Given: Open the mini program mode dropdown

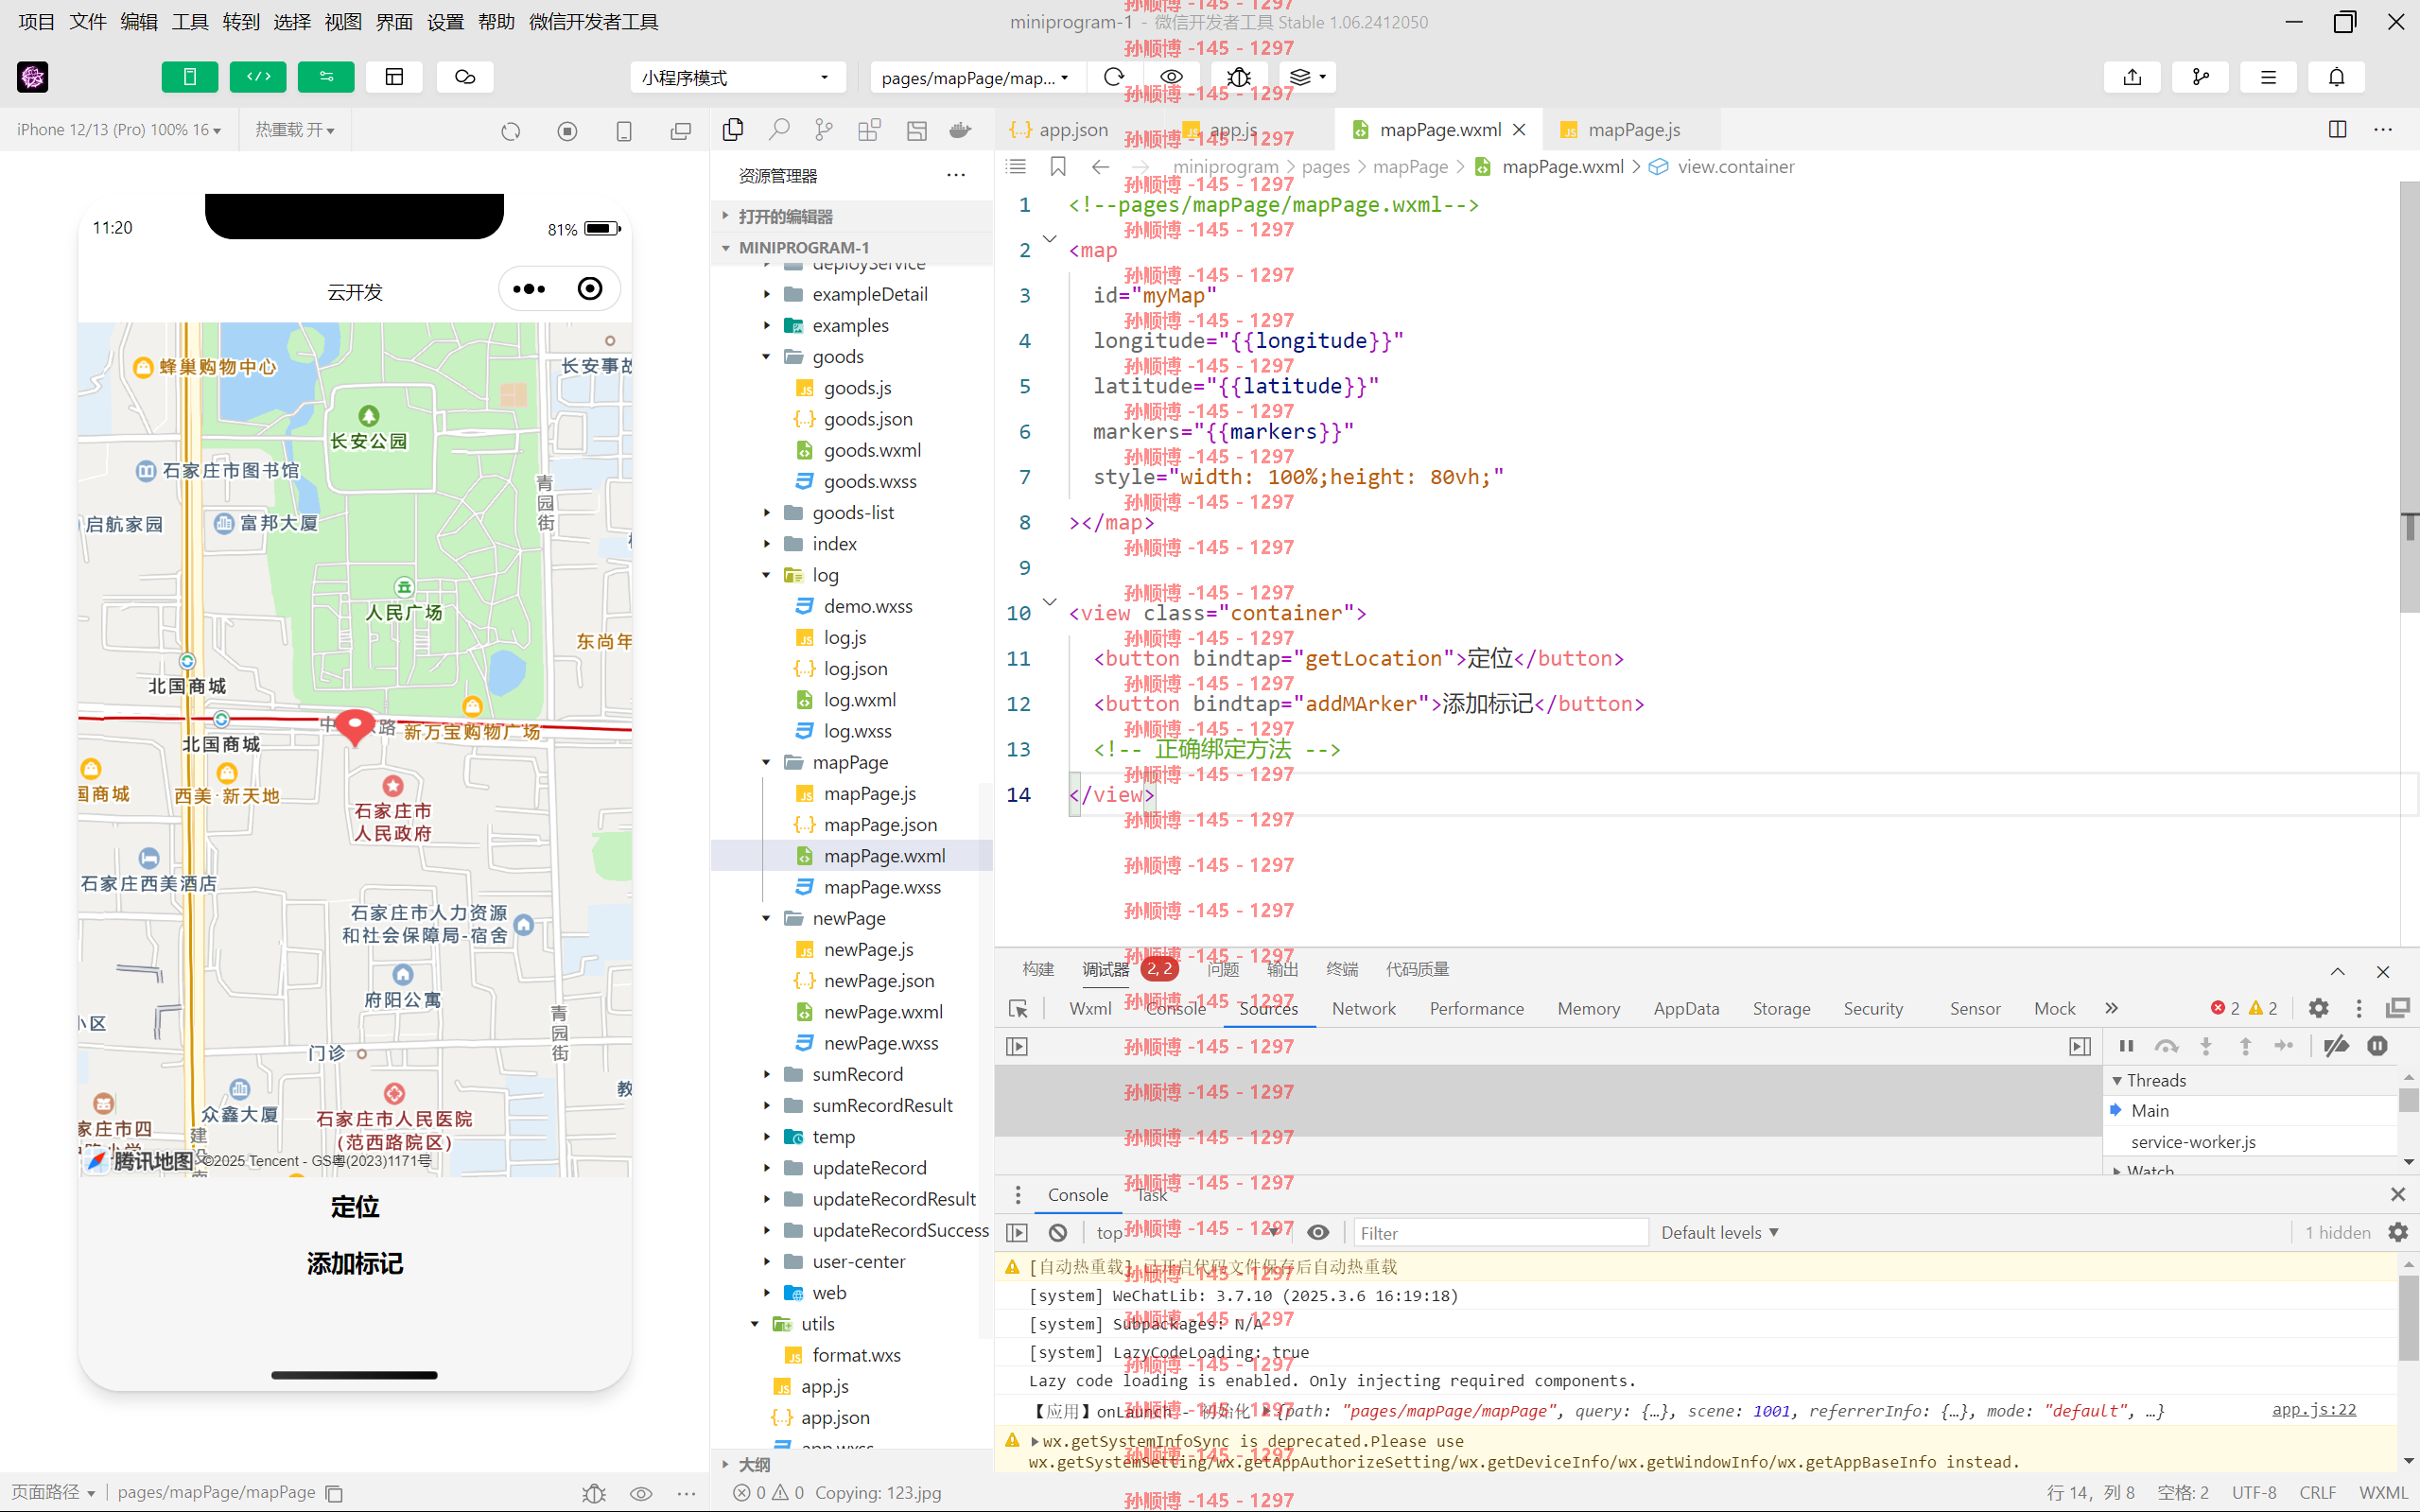Looking at the screenshot, I should 737,77.
